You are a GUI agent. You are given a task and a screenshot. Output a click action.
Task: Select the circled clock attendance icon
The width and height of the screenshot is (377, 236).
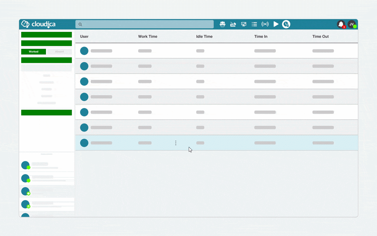[x=286, y=24]
